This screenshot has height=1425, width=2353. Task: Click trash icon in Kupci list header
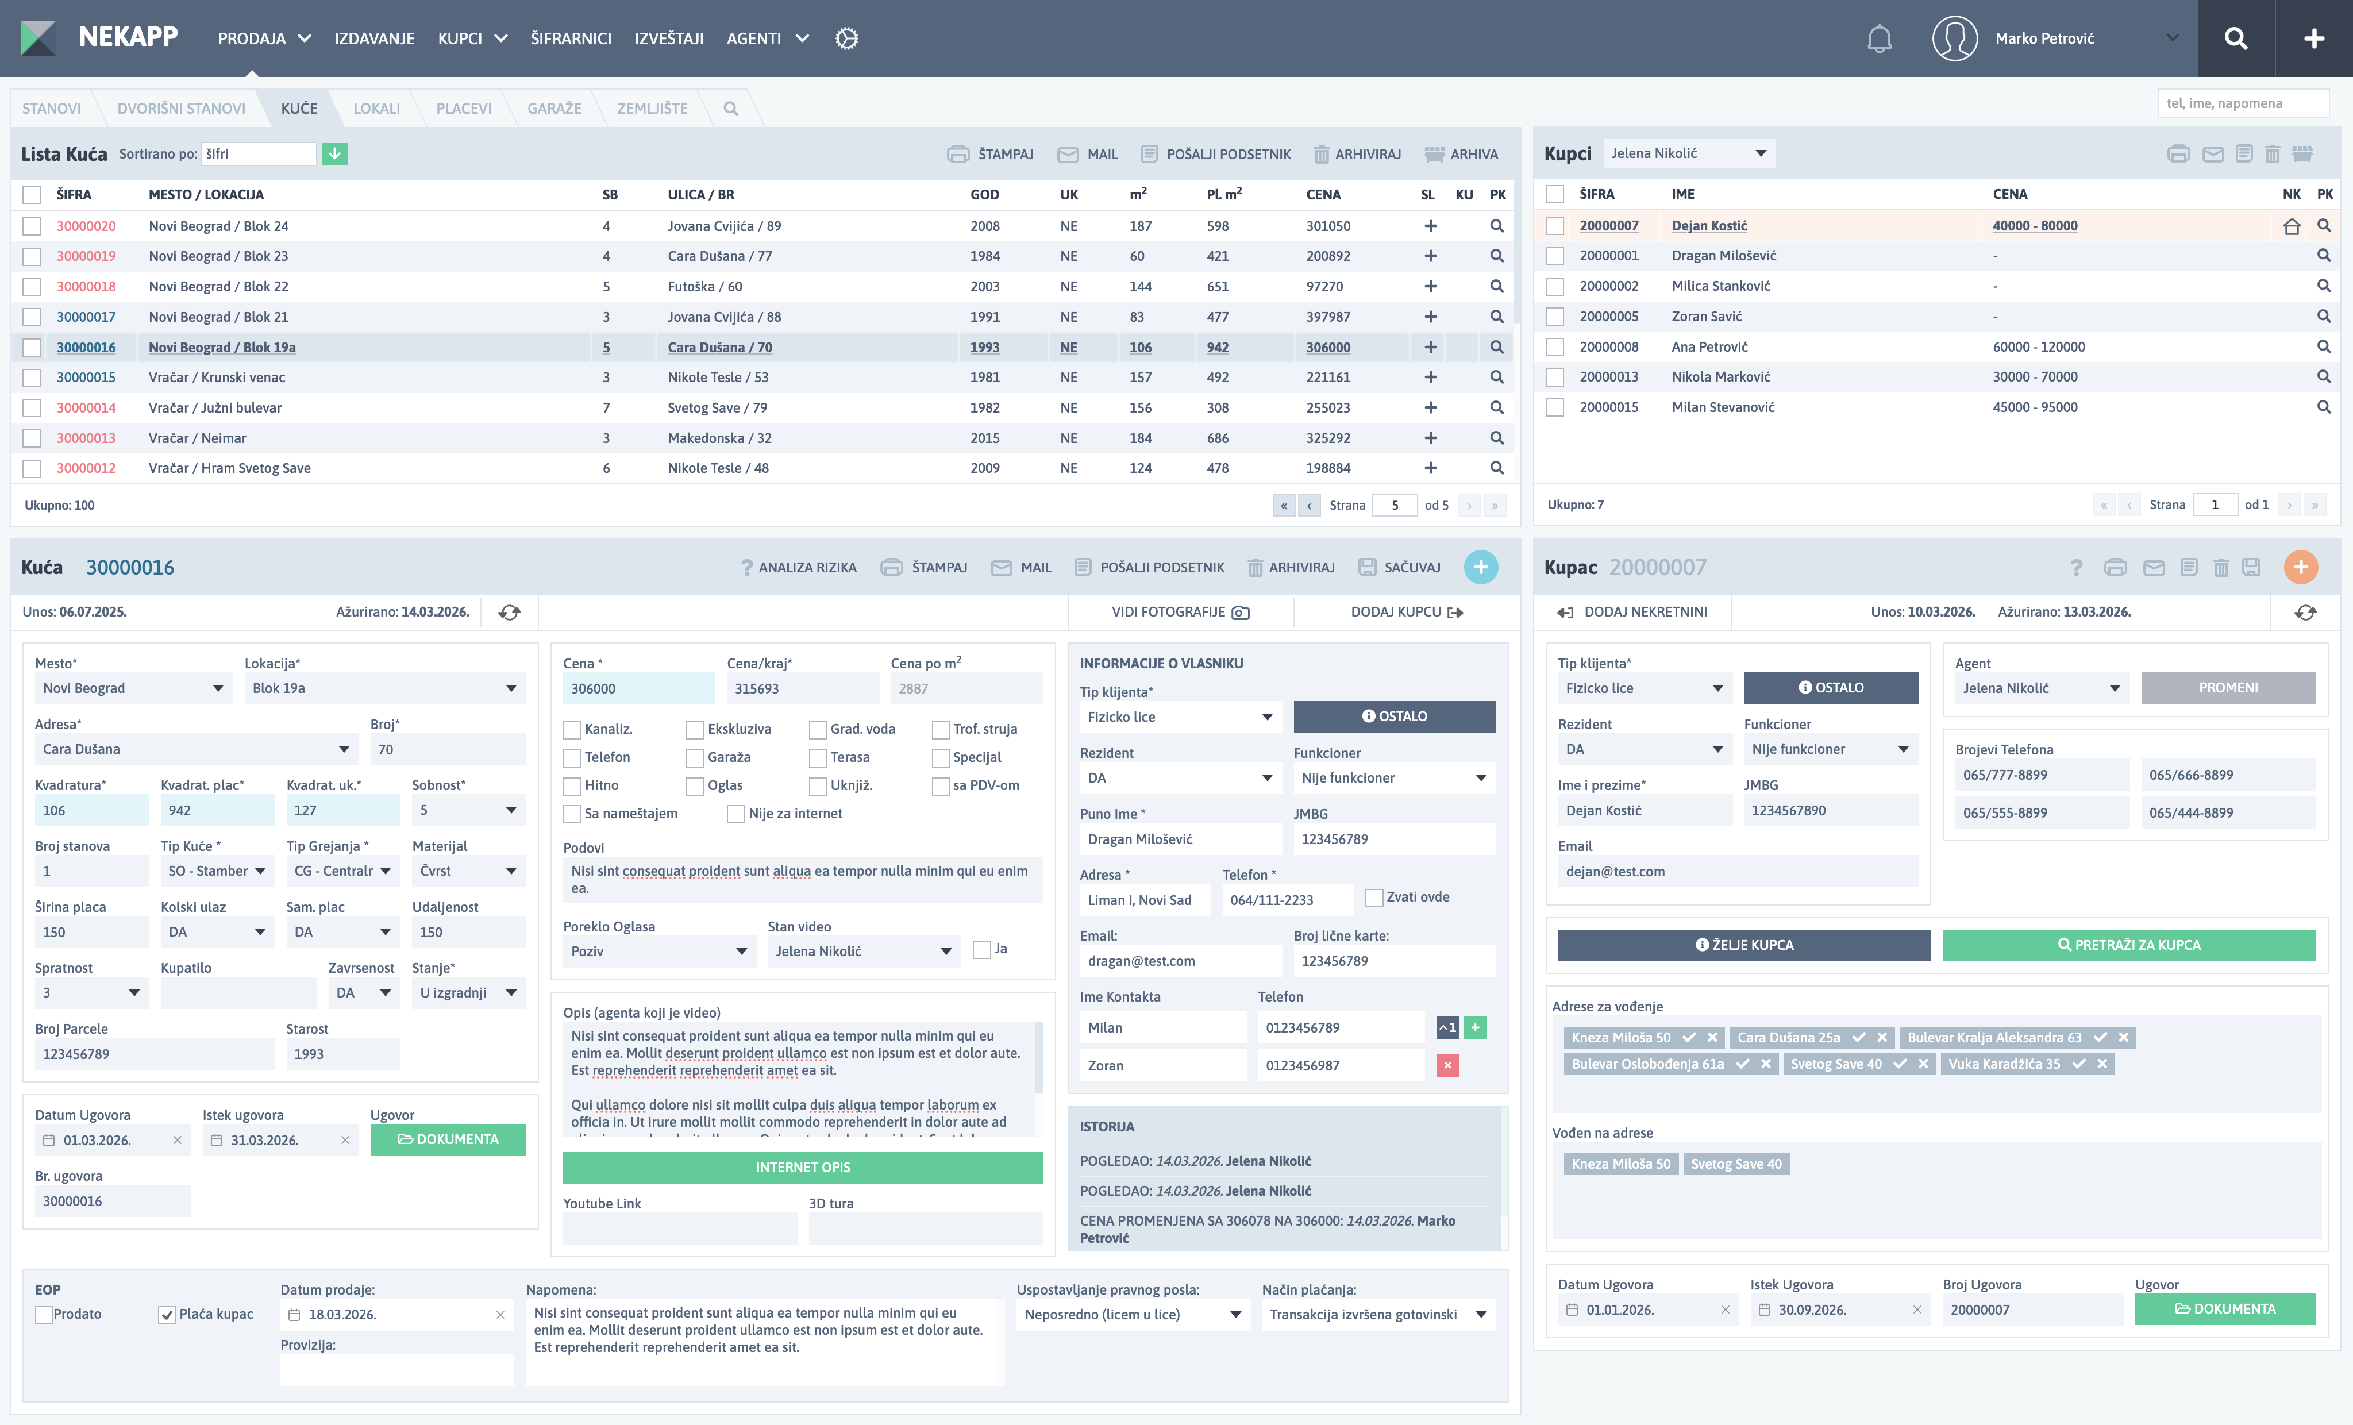(x=2272, y=154)
